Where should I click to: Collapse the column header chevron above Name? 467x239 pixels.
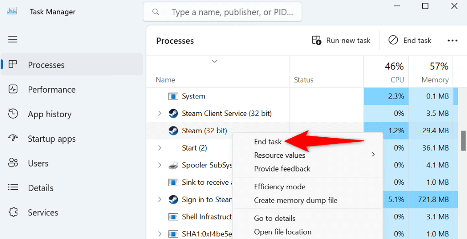(214, 62)
